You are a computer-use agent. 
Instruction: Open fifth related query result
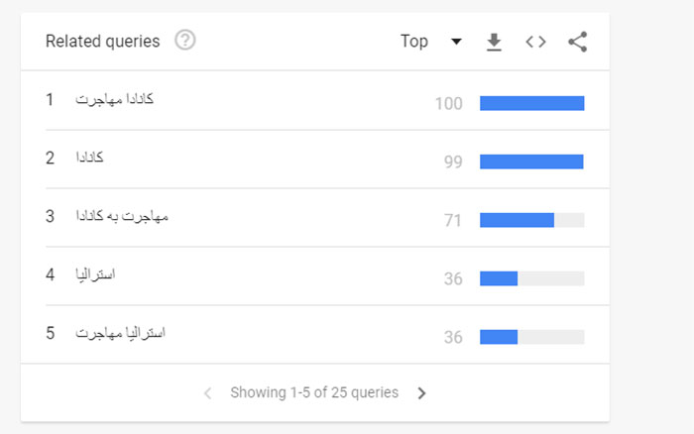(120, 333)
